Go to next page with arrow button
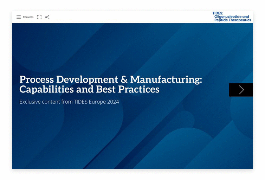Image resolution: width=265 pixels, height=180 pixels. [x=241, y=90]
